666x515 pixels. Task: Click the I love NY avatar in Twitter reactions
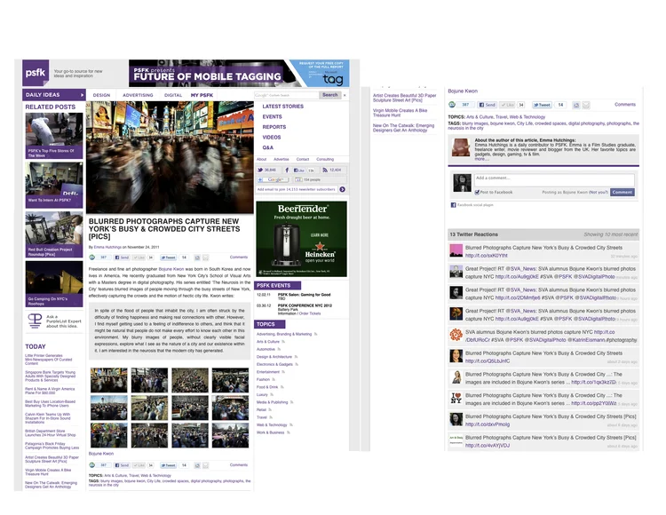[456, 399]
